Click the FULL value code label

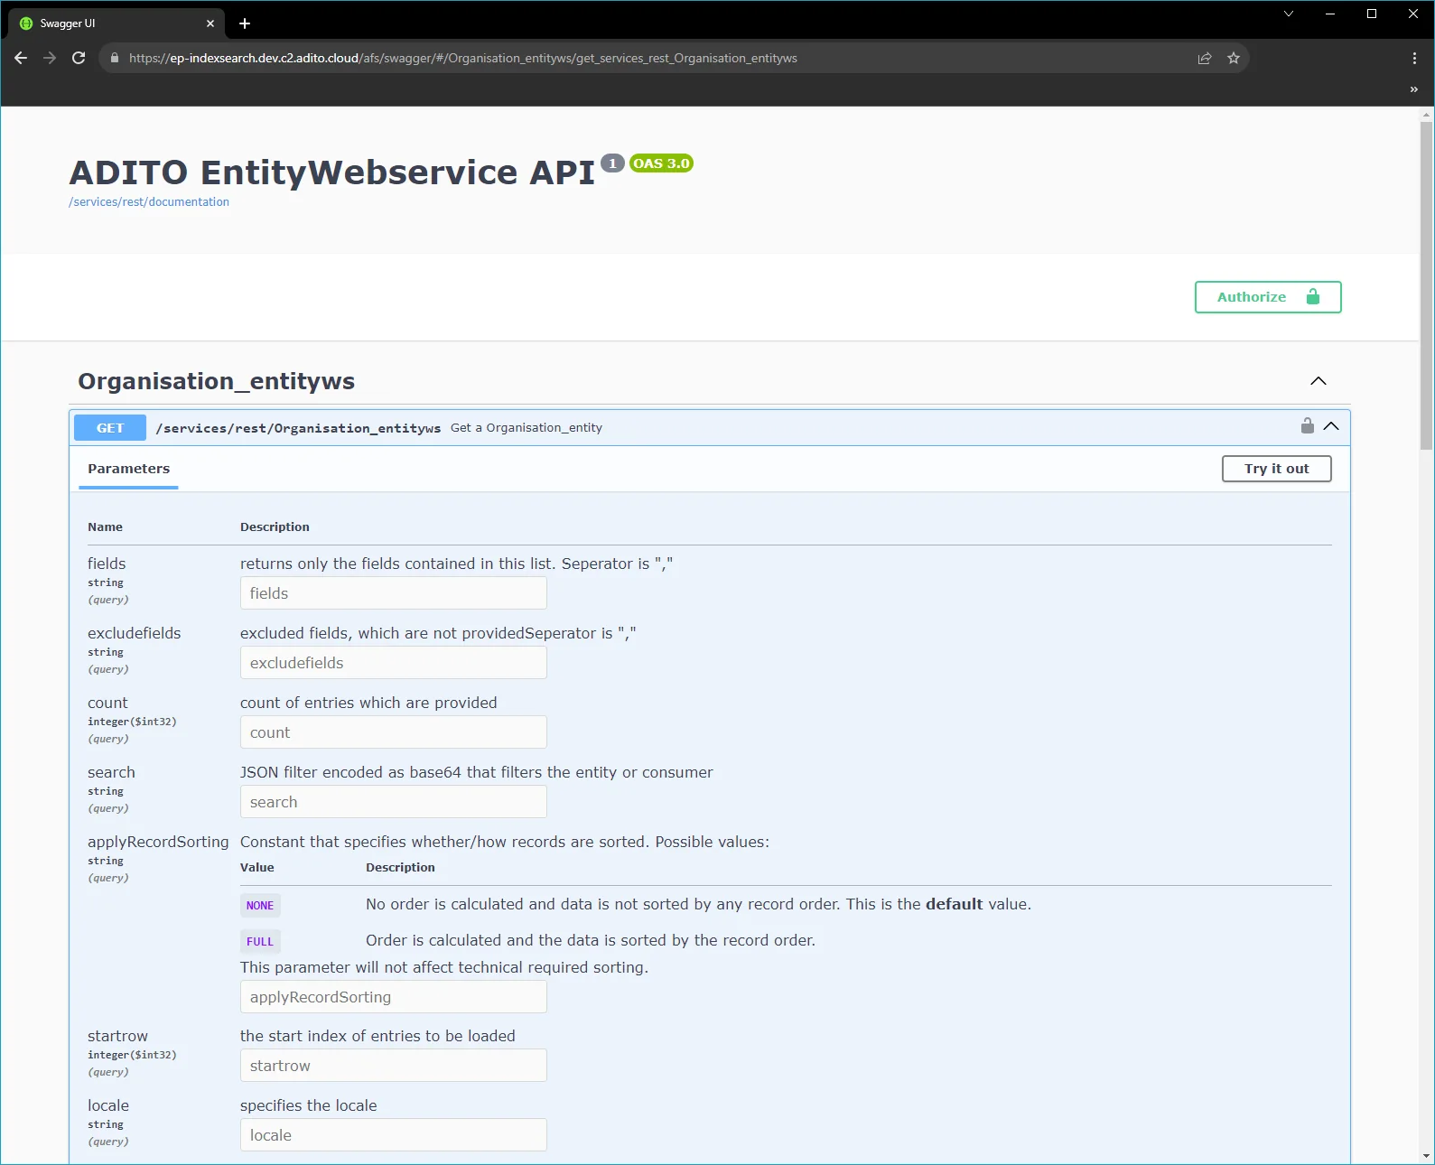point(260,942)
